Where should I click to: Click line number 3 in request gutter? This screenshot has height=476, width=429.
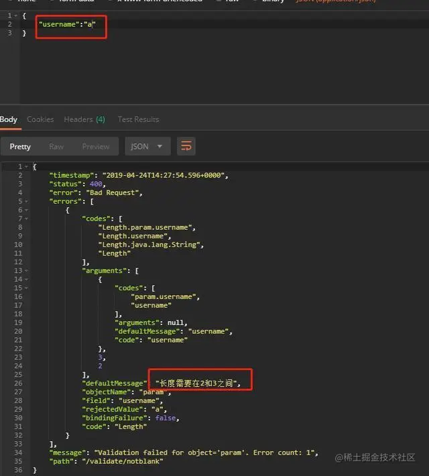point(10,33)
